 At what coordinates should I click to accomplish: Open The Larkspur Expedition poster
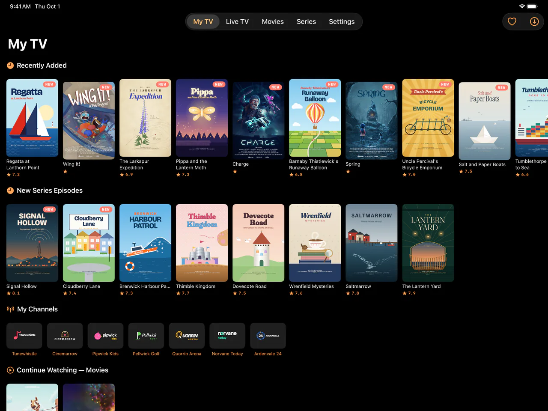click(x=145, y=118)
